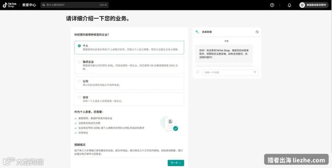332x168 pixels.
Task: Click the 你经营的是哪种类型的企业 question text
Action: tap(91, 35)
